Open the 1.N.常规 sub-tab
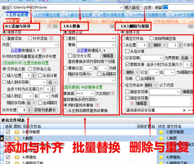This screenshot has height=164, width=194. (13, 21)
